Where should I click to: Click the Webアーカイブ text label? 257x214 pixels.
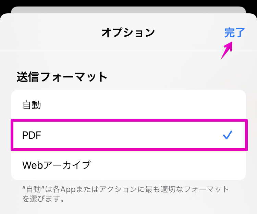(57, 165)
